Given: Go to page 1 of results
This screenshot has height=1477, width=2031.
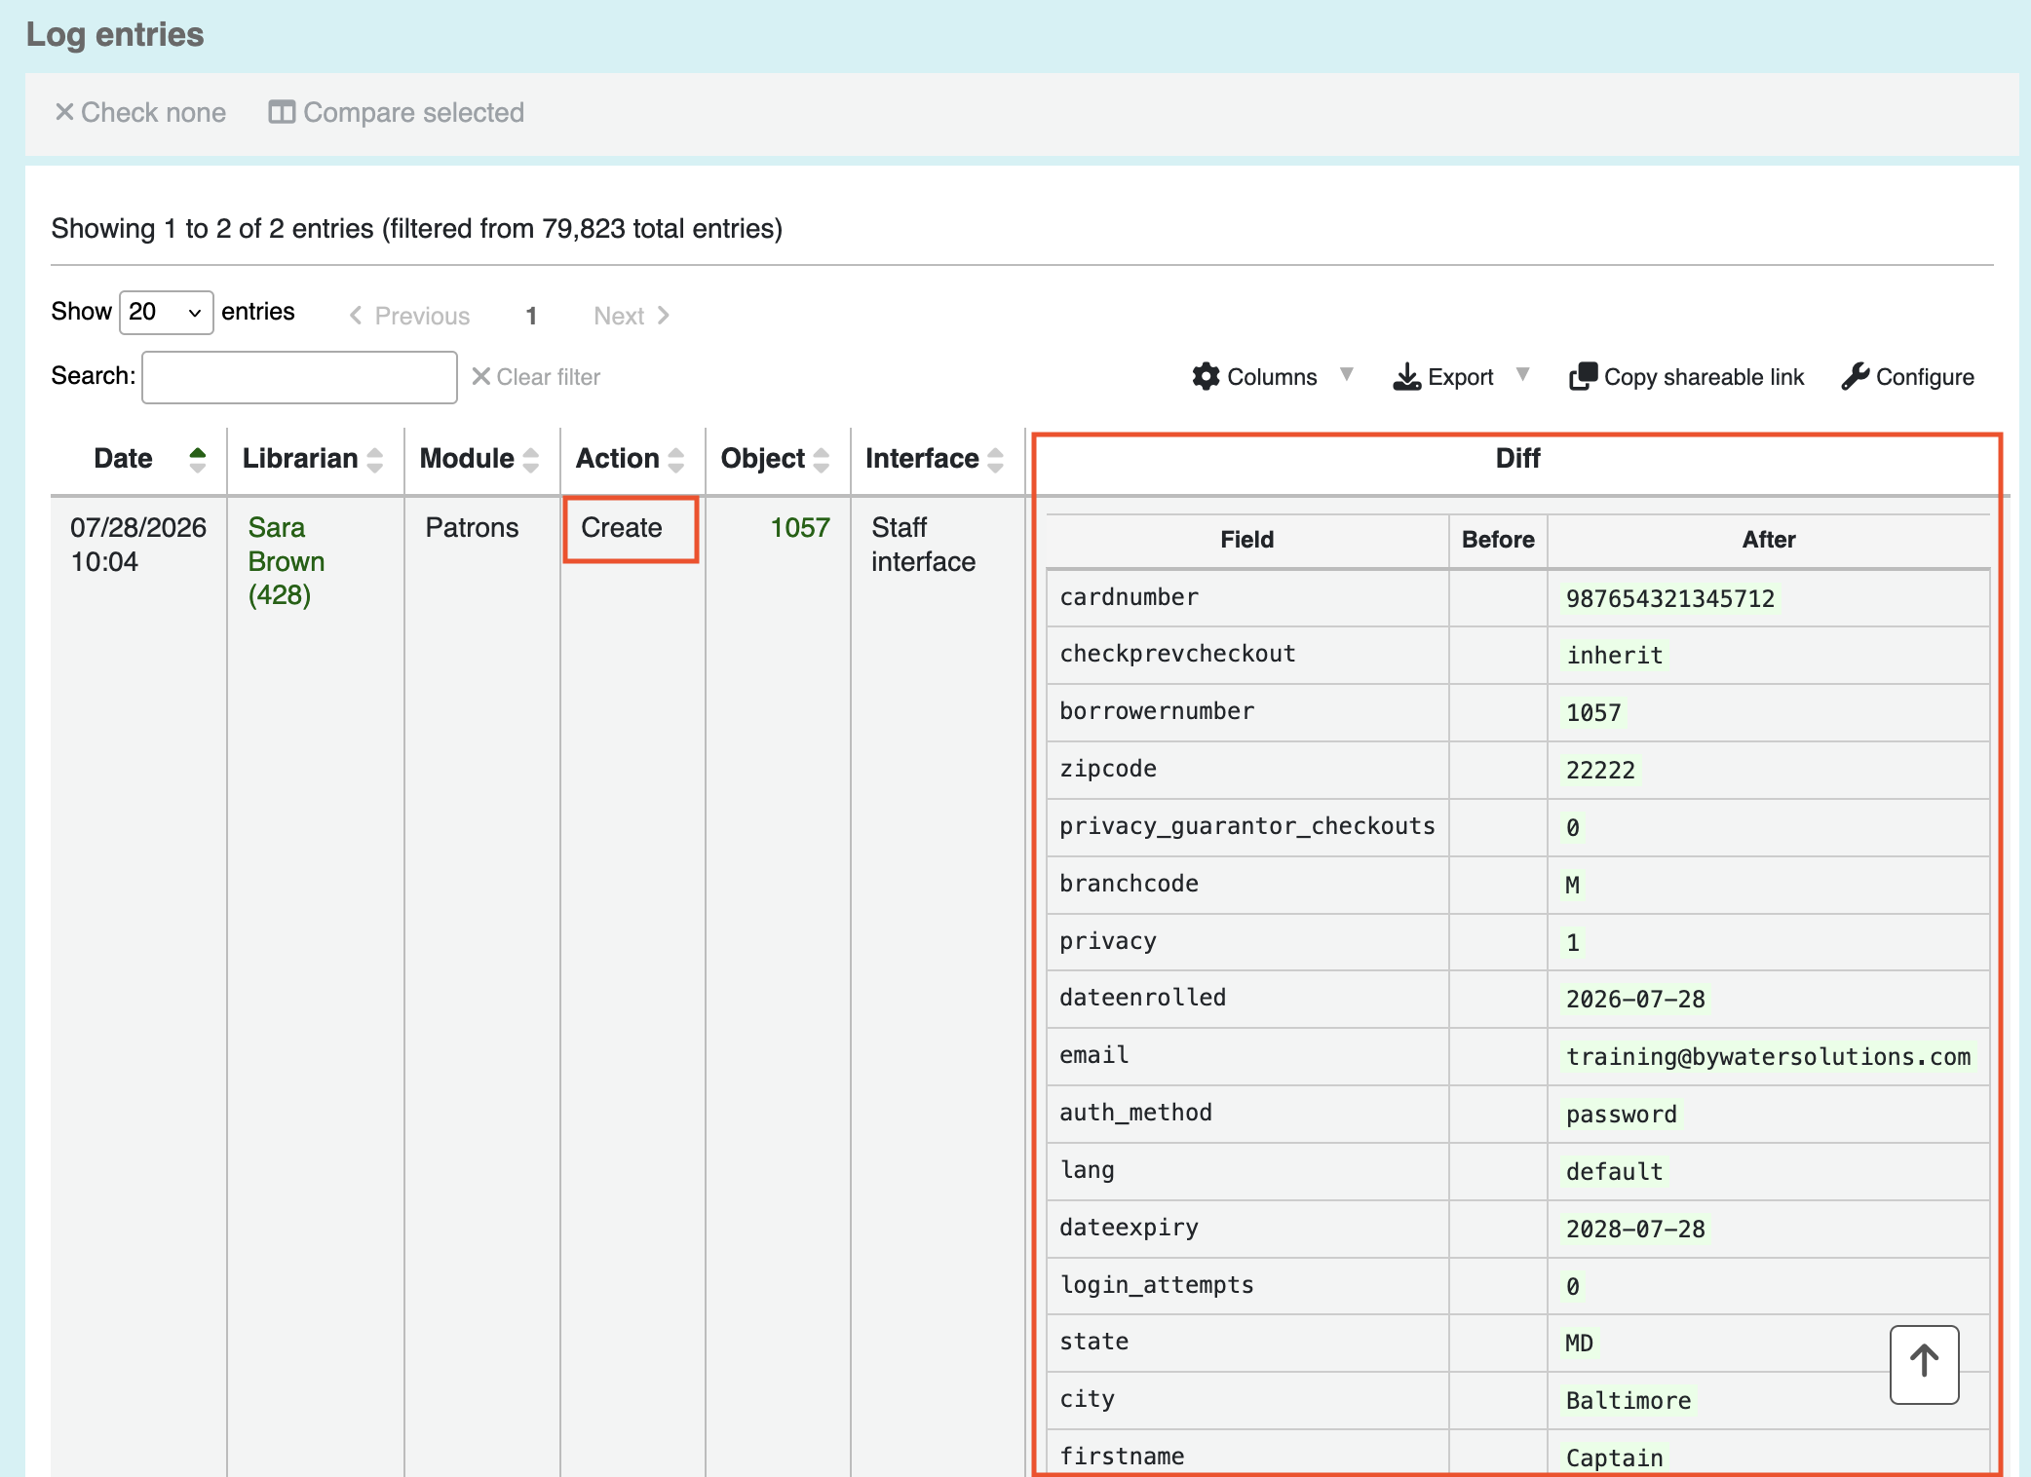Looking at the screenshot, I should (x=531, y=316).
